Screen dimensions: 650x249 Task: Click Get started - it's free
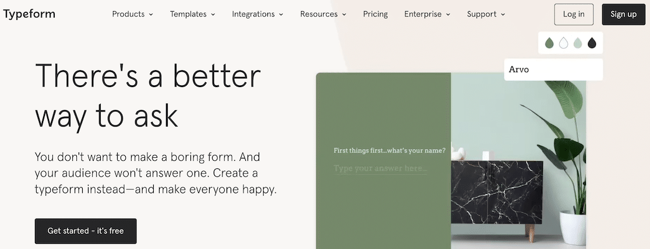[86, 231]
